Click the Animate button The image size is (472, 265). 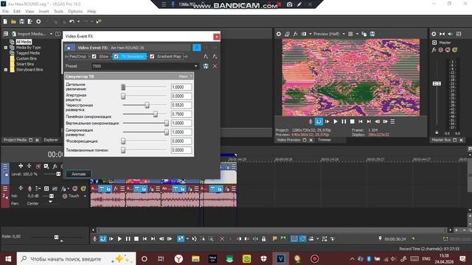(x=79, y=174)
